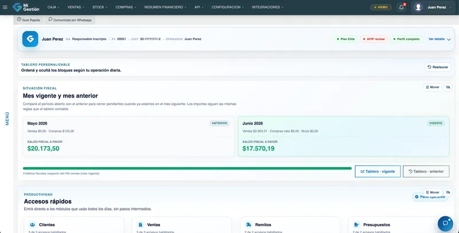Click the Panel operativo button
The height and width of the screenshot is (233, 459).
(429, 197)
